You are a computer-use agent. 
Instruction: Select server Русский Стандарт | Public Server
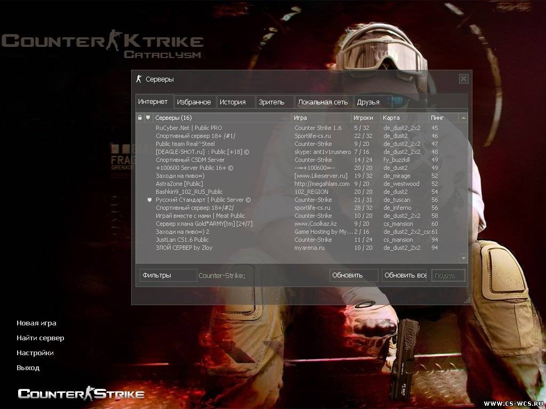pos(298,200)
